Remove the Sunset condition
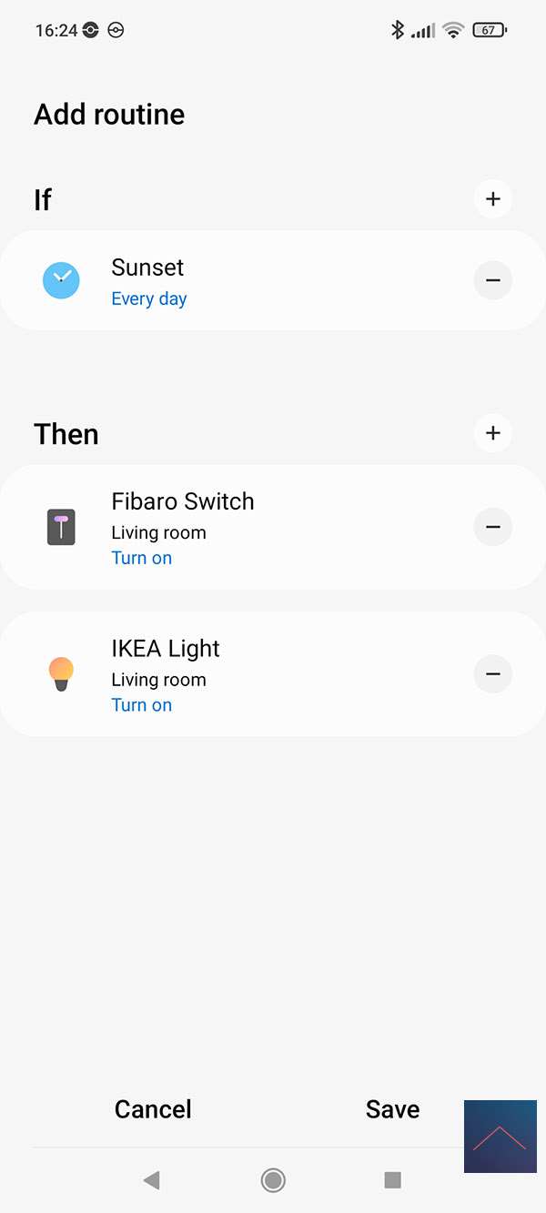This screenshot has width=546, height=1213. coord(493,280)
